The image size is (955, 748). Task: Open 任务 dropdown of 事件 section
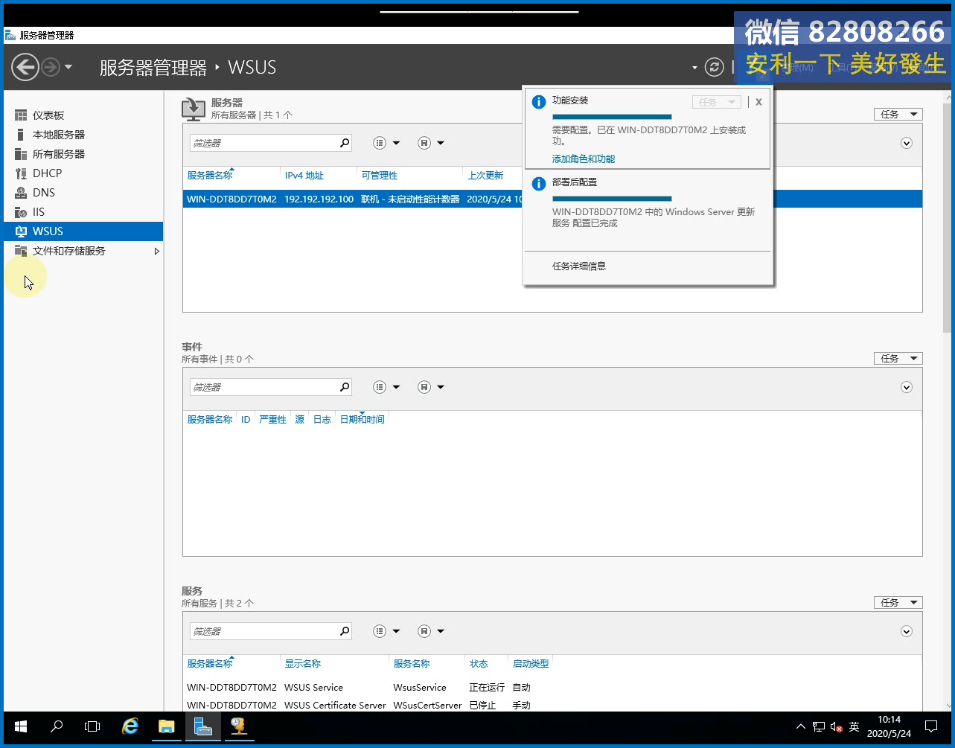pyautogui.click(x=898, y=358)
